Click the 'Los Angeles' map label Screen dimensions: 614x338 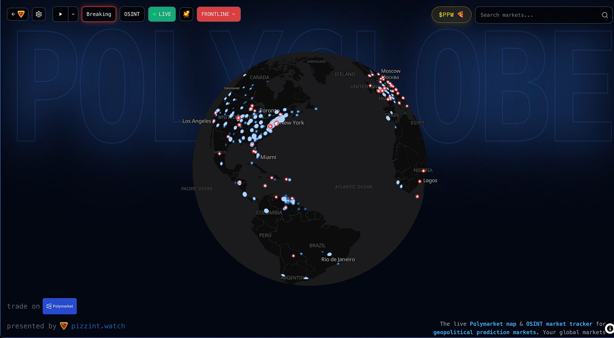click(197, 121)
